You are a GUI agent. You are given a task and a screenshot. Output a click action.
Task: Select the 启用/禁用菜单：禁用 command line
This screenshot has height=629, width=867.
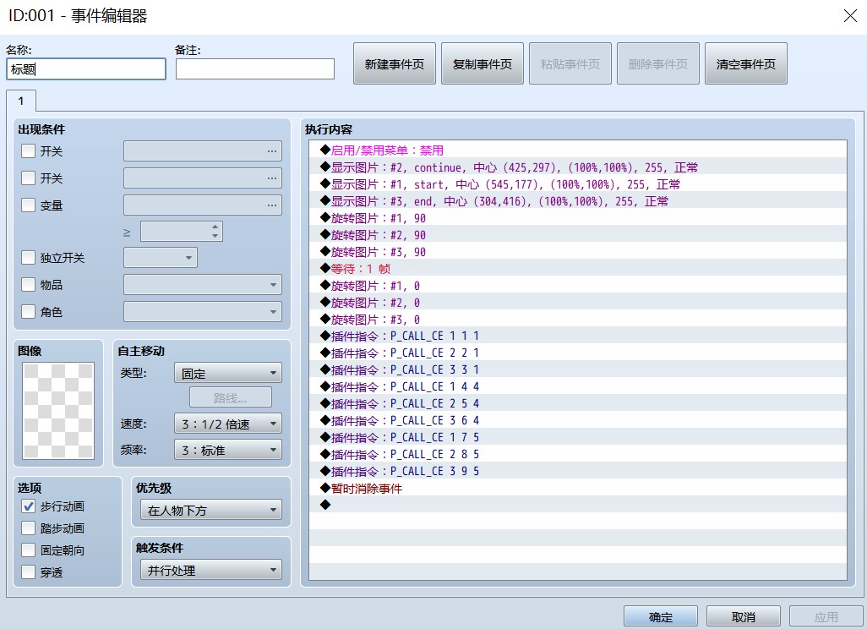point(578,150)
